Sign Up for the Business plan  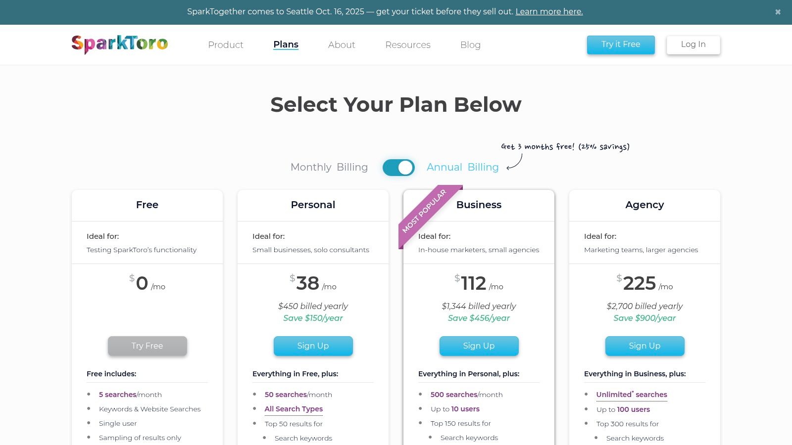[479, 346]
